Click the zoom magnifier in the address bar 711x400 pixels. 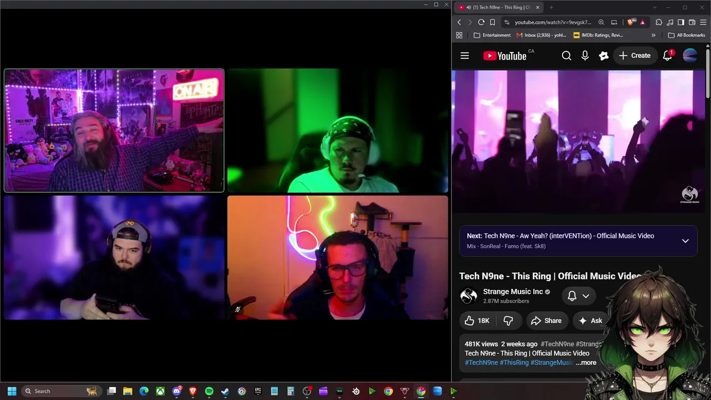click(601, 22)
